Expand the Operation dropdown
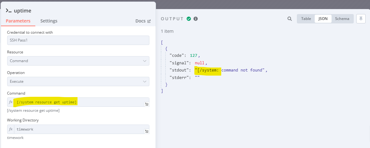Image resolution: width=370 pixels, height=148 pixels. click(78, 81)
